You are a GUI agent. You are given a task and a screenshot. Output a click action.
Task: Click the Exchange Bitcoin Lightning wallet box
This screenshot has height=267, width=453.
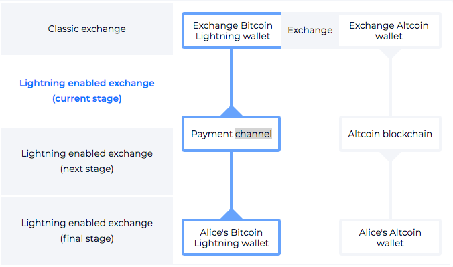pos(232,31)
